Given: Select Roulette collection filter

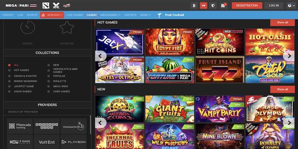Looking at the screenshot, I should (60, 81).
